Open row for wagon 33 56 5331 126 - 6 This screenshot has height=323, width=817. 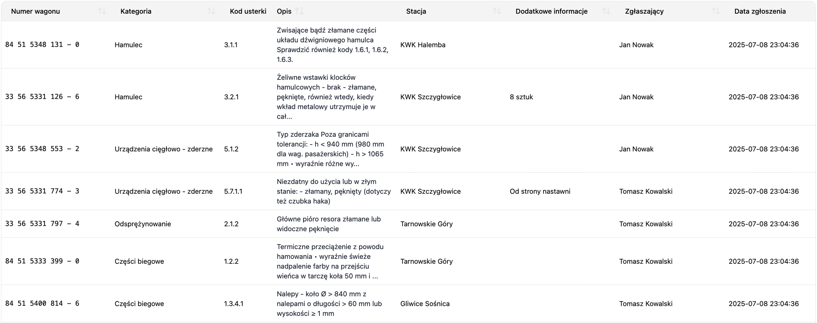pos(42,97)
